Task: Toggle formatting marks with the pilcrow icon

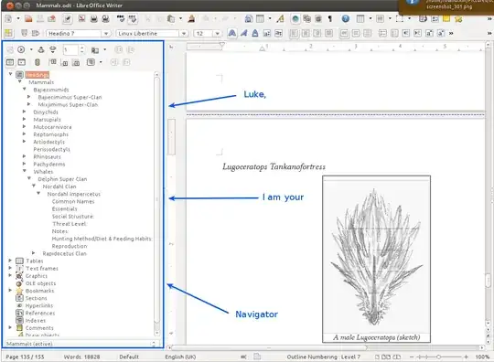Action: 330,19
